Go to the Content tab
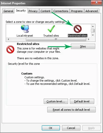Screen dimensions: 103x133 [x=45, y=11]
